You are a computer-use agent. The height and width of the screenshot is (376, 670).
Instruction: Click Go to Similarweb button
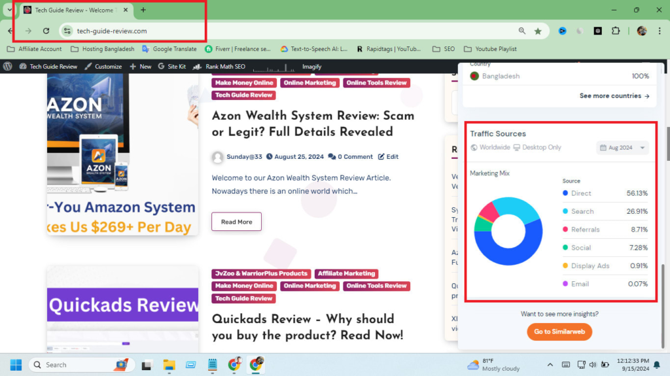pyautogui.click(x=559, y=332)
